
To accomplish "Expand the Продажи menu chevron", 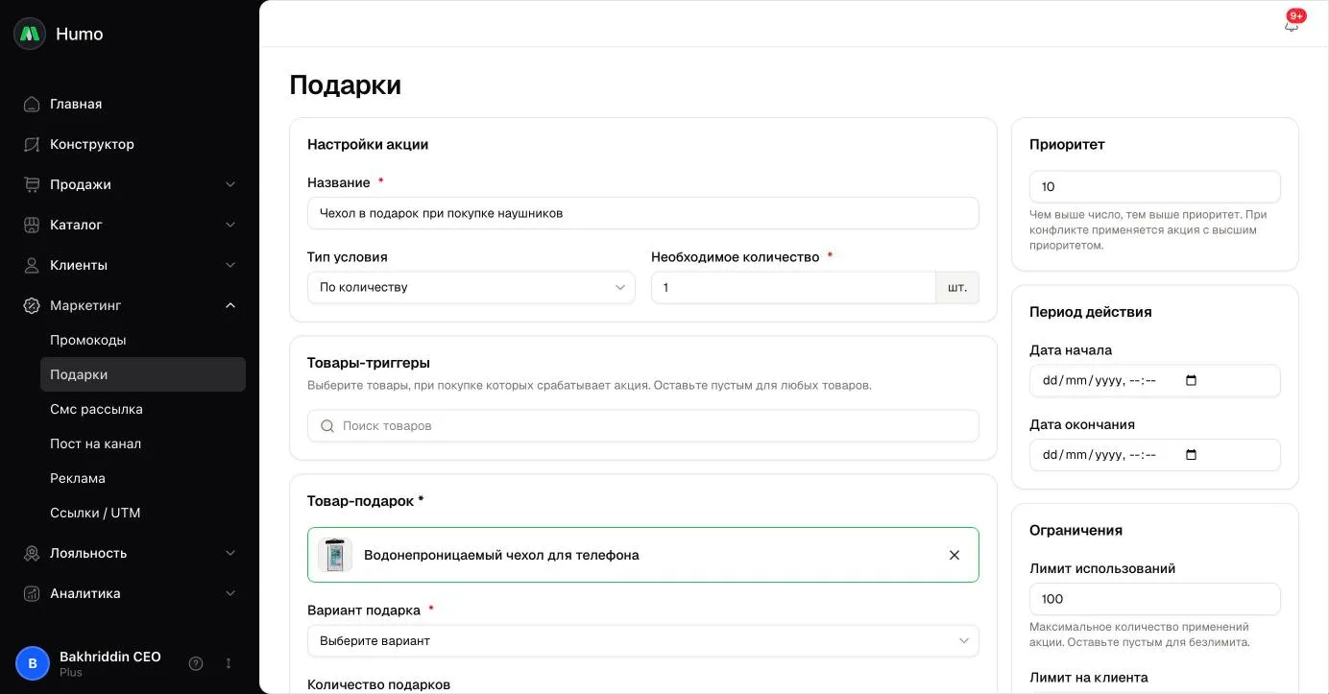I will (230, 184).
